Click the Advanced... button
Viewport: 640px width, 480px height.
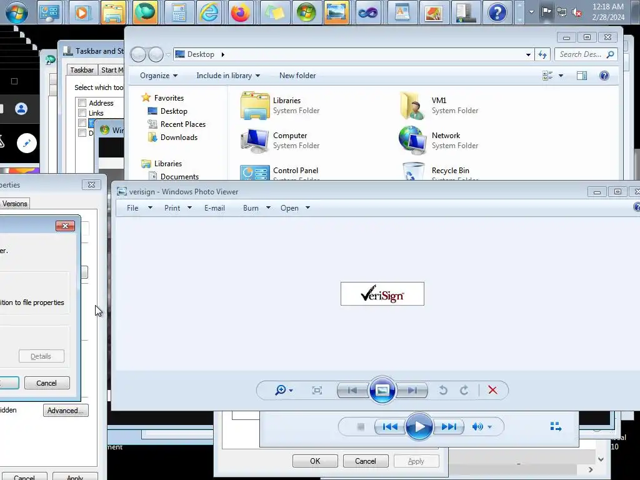66,410
